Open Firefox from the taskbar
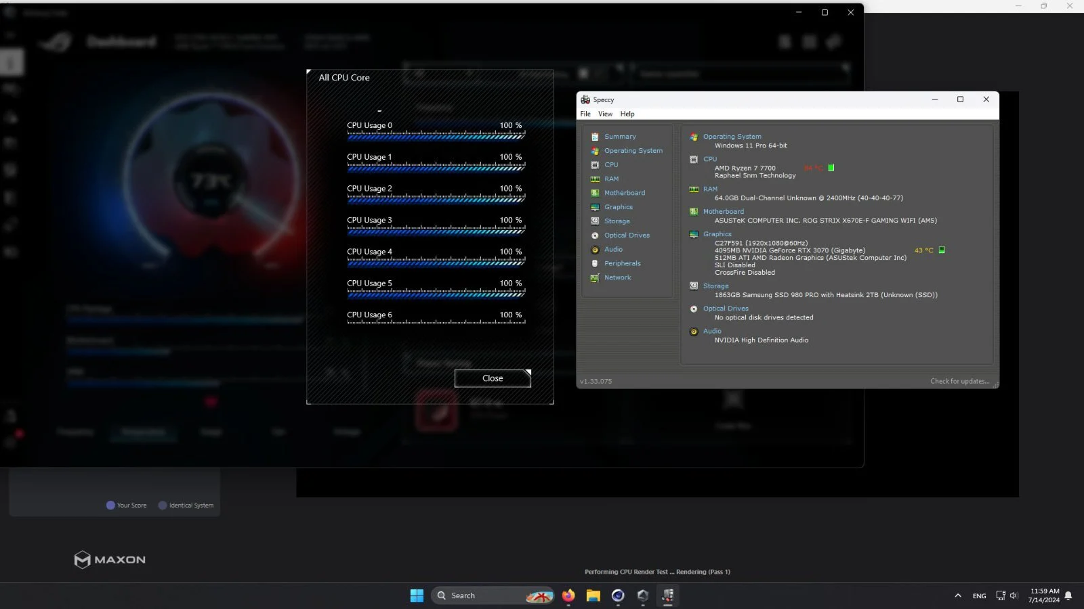 [x=568, y=595]
